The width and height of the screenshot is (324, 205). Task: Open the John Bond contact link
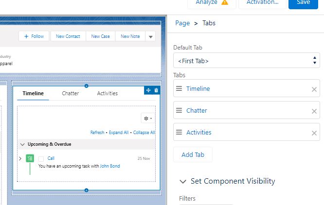[110, 166]
